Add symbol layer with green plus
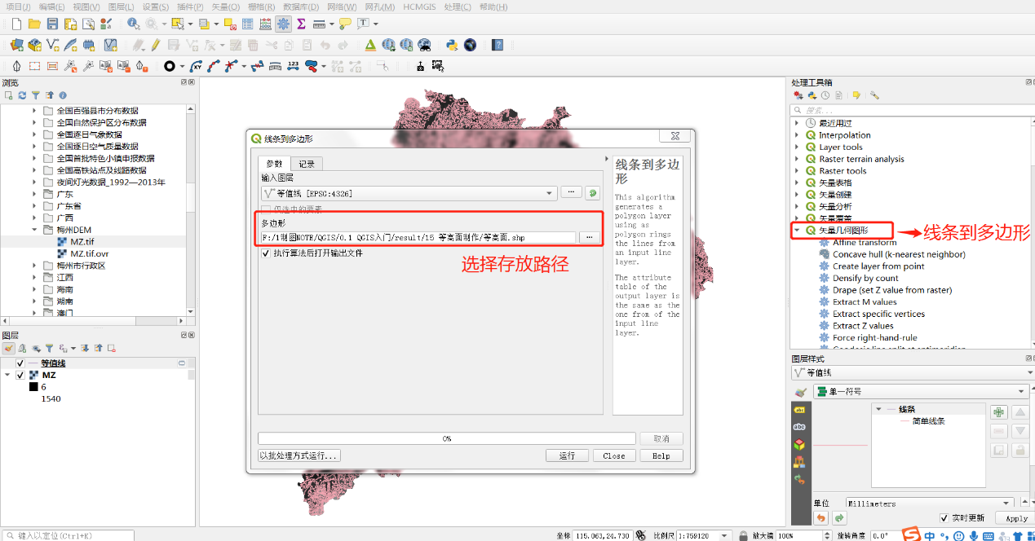This screenshot has width=1035, height=541. pos(999,413)
